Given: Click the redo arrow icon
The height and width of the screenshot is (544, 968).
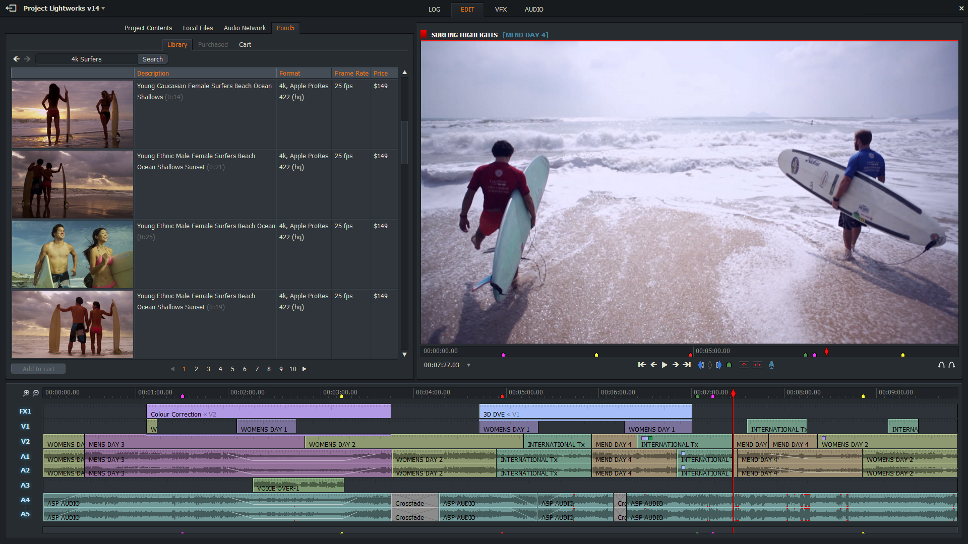Looking at the screenshot, I should pos(952,365).
